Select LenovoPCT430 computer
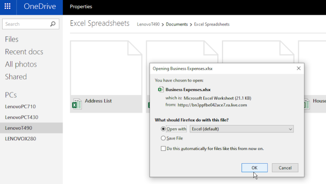This screenshot has height=184, width=326. tap(22, 117)
